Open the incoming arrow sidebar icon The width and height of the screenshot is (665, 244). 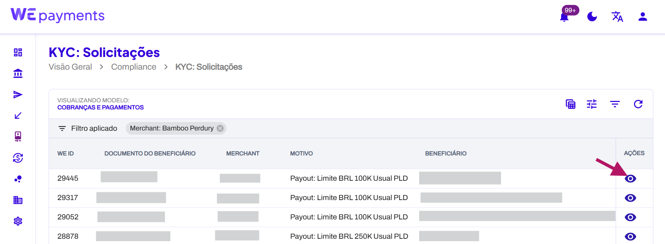pyautogui.click(x=18, y=116)
